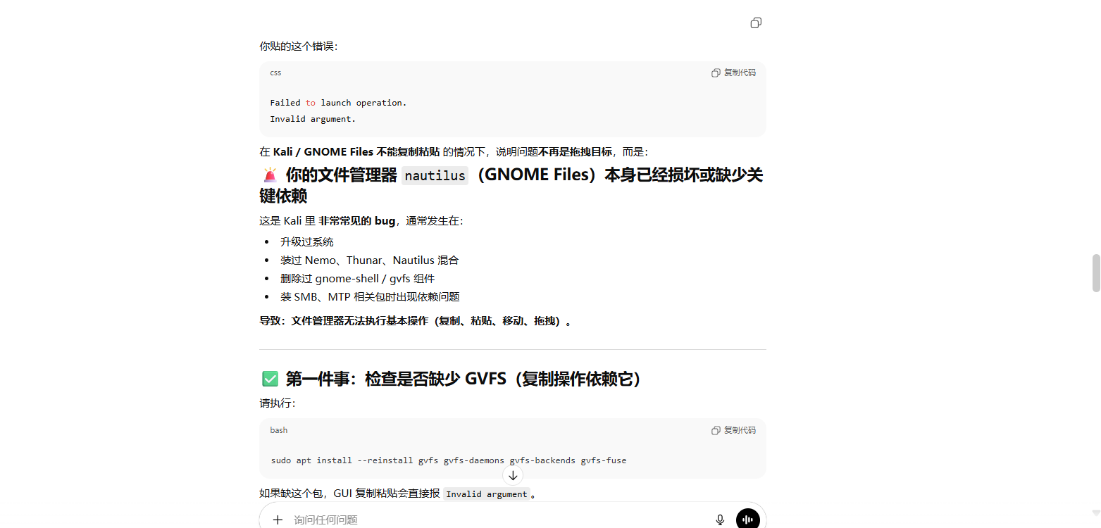Click 复制代码 next to the bash command
The width and height of the screenshot is (1101, 528).
[738, 430]
